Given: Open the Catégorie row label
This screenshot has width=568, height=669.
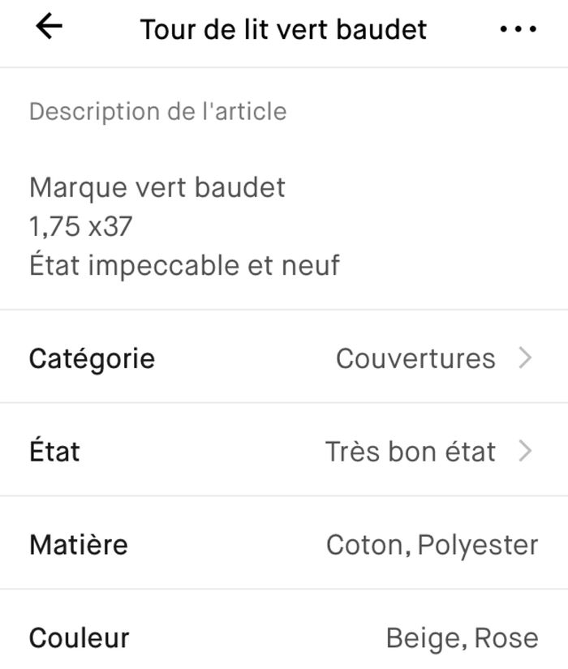Looking at the screenshot, I should [92, 358].
